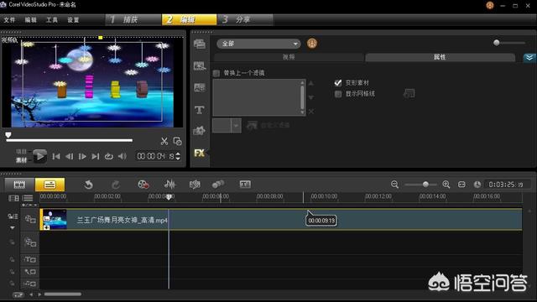Select the 属性 attribute tab
The image size is (537, 302).
coord(440,57)
